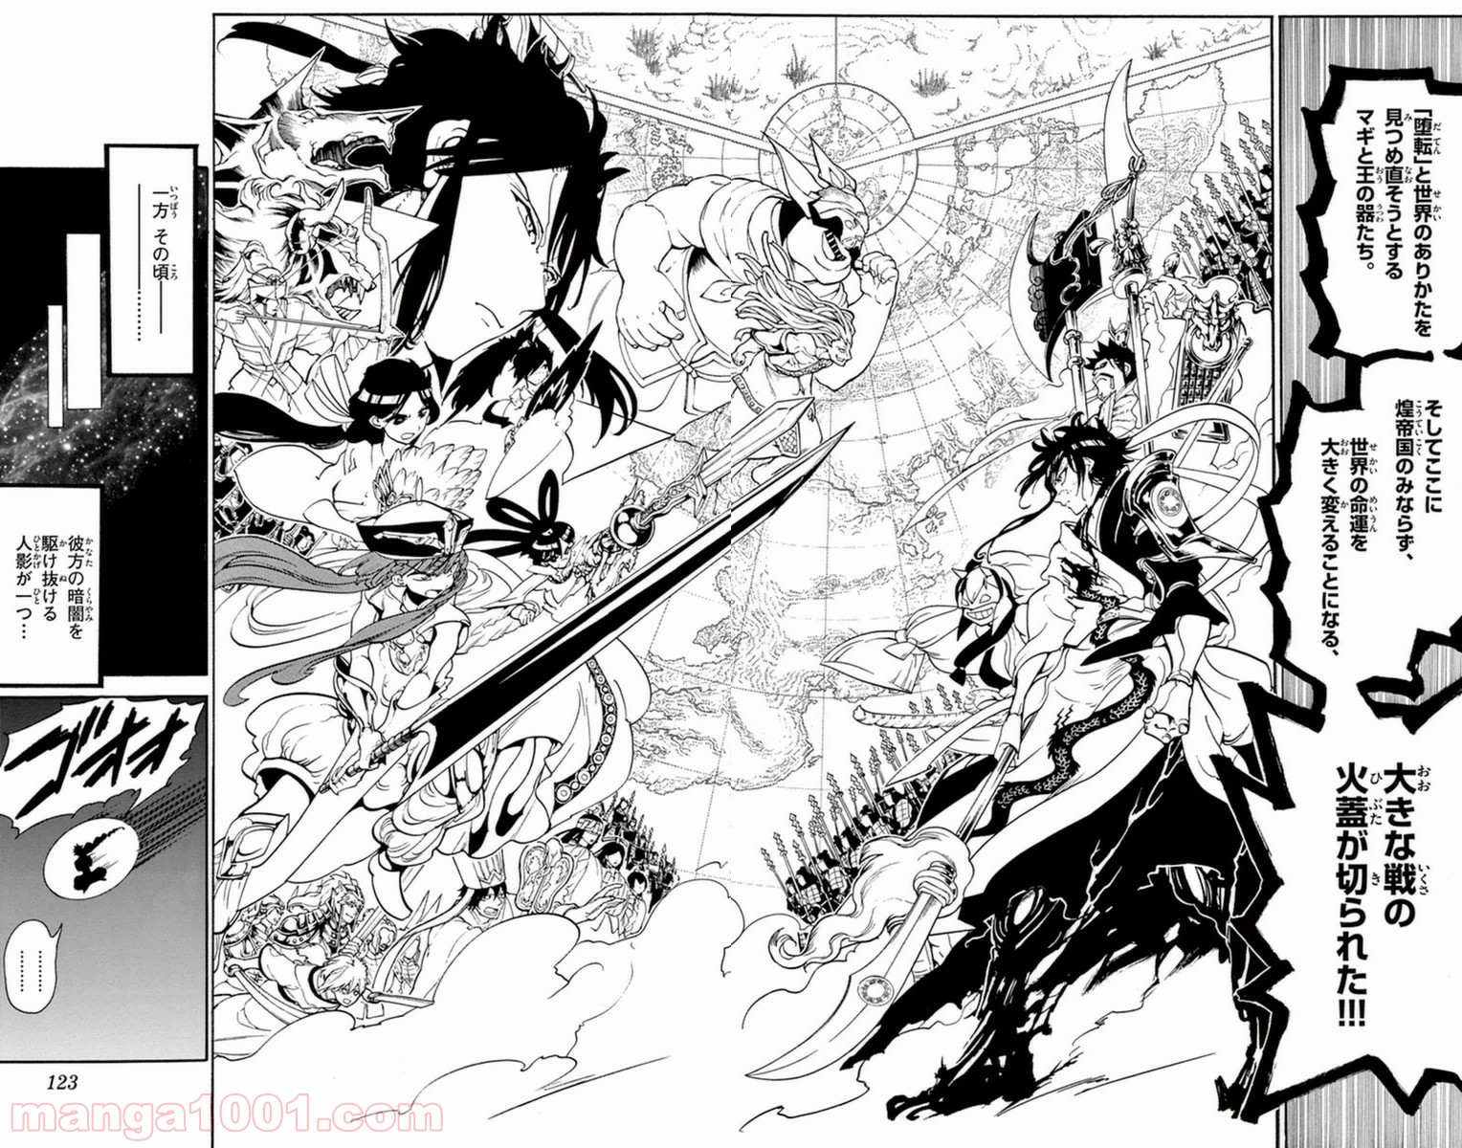Click the page number 123

[59, 1082]
